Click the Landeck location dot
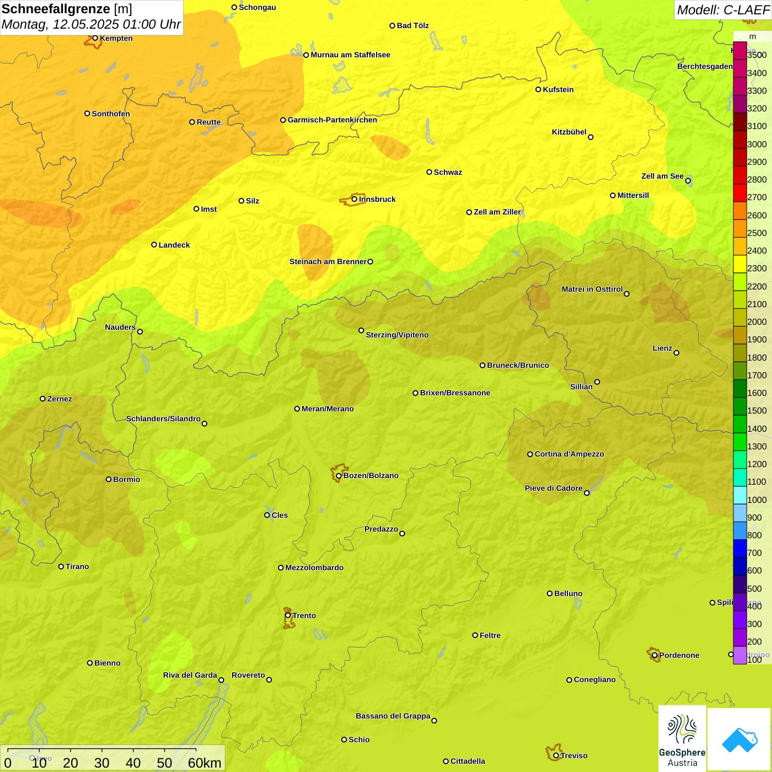The image size is (772, 772). (154, 245)
